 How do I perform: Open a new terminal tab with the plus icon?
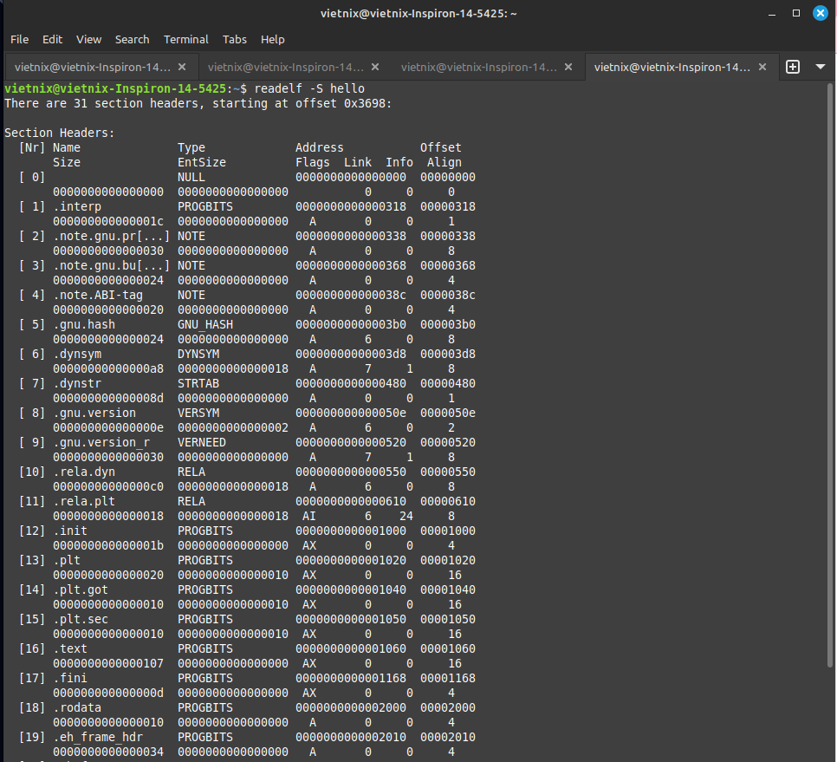793,67
